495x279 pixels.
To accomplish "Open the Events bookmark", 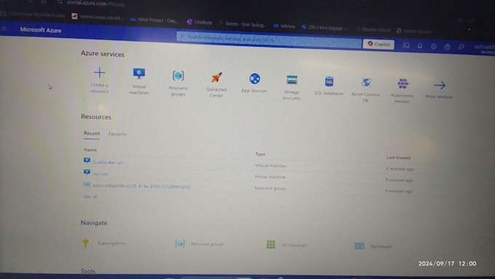I will click(x=243, y=24).
